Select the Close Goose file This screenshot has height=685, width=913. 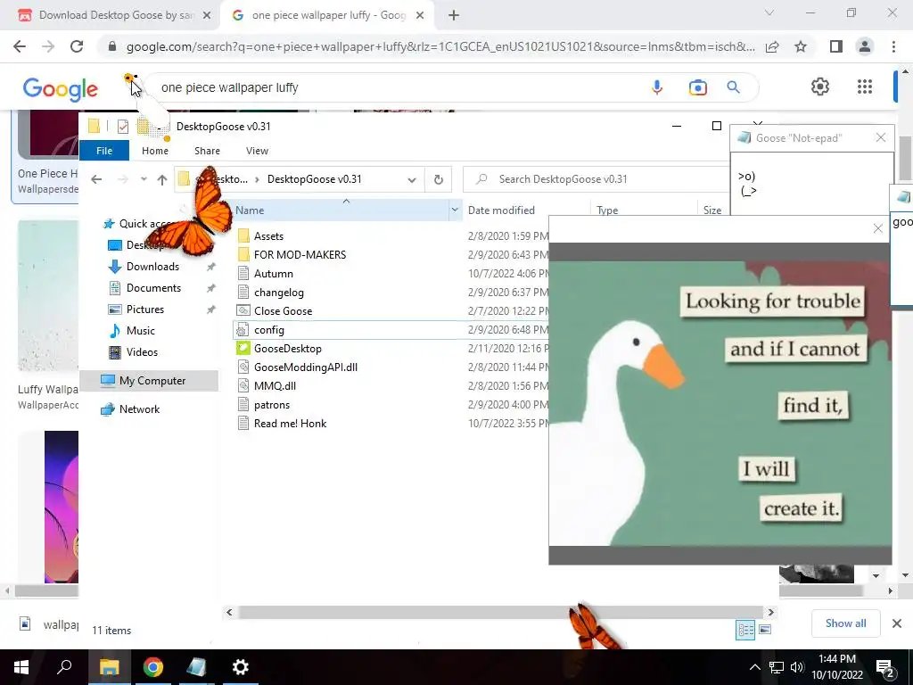(x=283, y=311)
